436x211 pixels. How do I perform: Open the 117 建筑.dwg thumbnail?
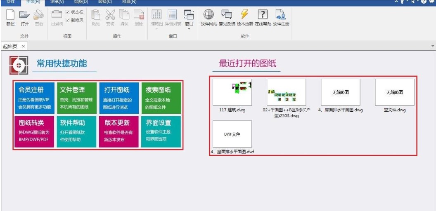[x=232, y=92]
